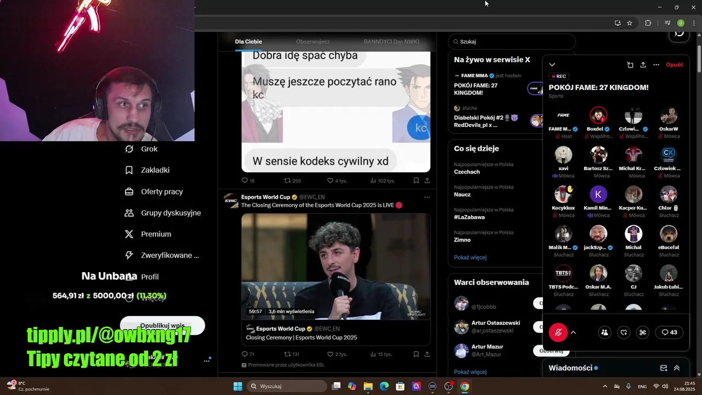Reply to the Esports World Cup post
This screenshot has width=702, height=395.
[x=248, y=354]
